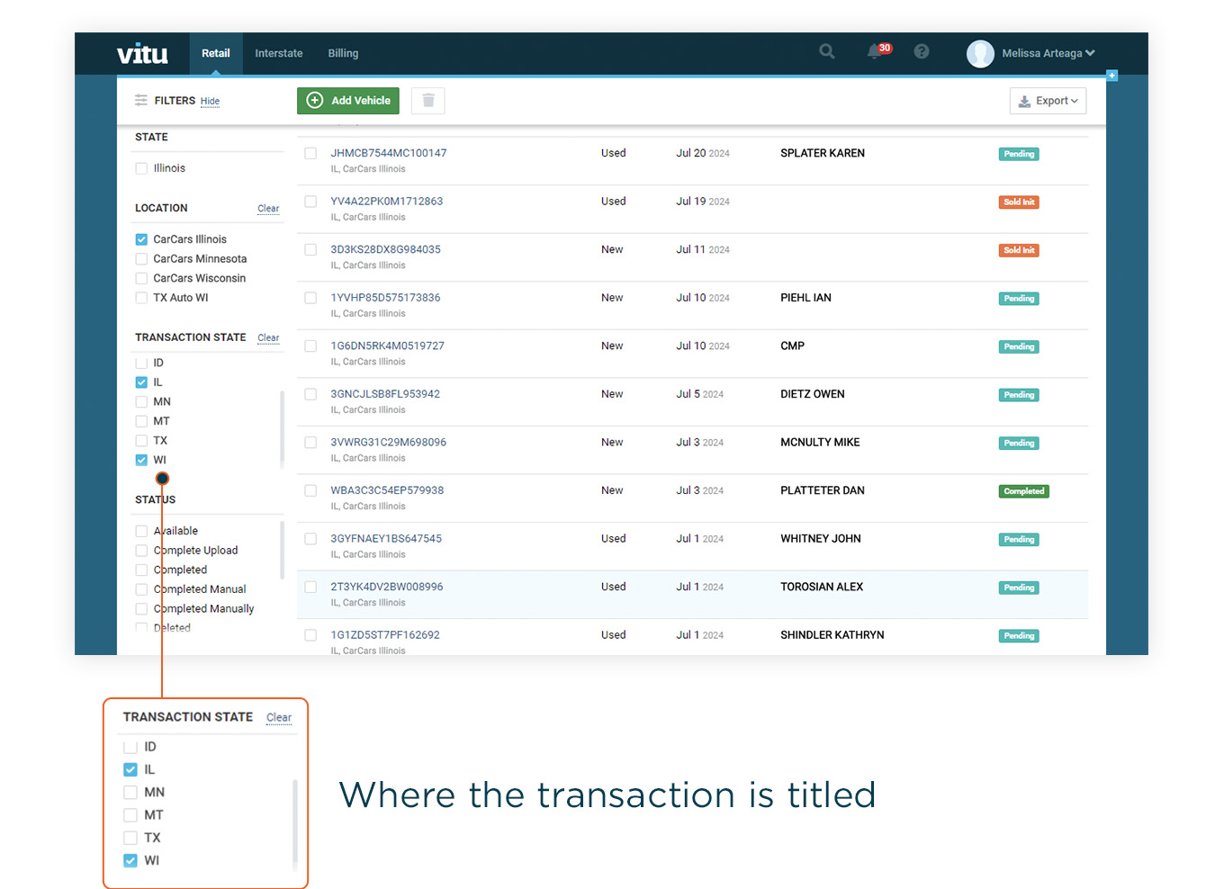
Task: Click the filters sliders icon
Action: 141,101
